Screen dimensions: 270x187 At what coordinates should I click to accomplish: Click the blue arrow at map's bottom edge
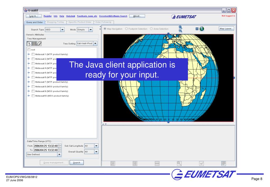click(168, 123)
